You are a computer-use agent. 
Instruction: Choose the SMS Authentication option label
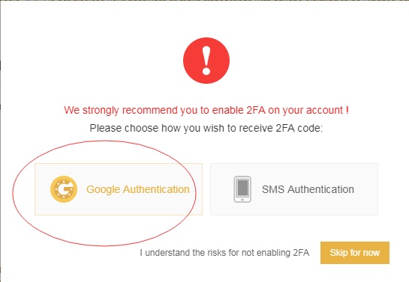[x=308, y=189]
